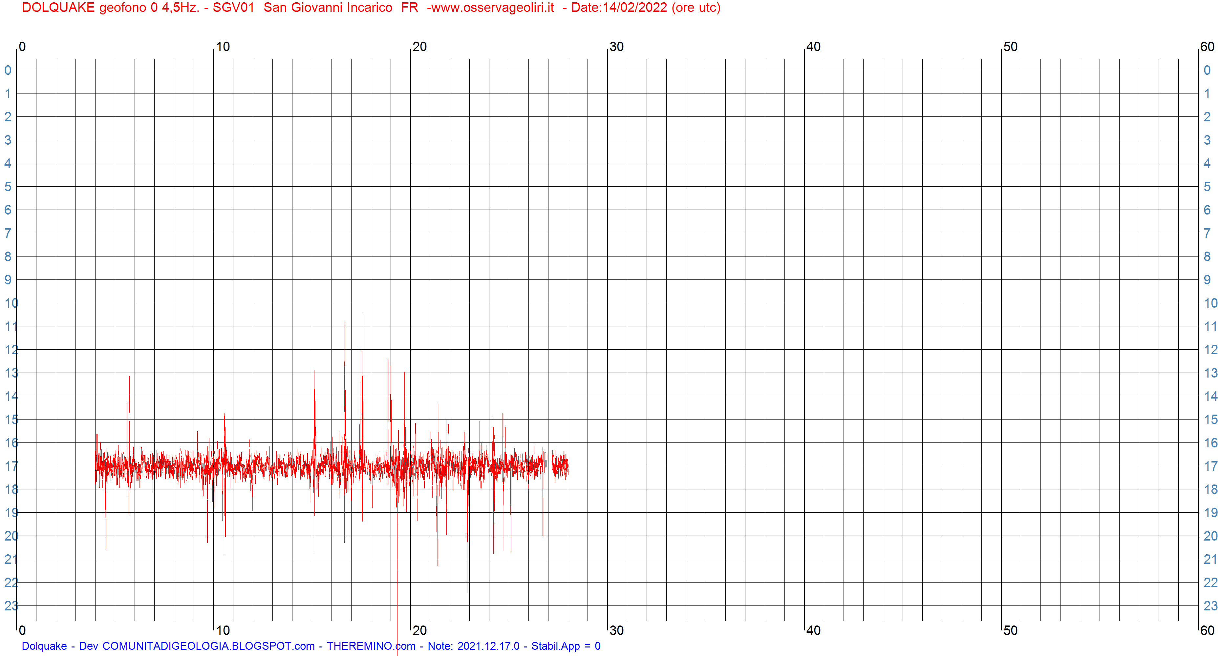Click hour label 4 on the right axis
Screen dimensions: 1221x656
click(x=1207, y=163)
